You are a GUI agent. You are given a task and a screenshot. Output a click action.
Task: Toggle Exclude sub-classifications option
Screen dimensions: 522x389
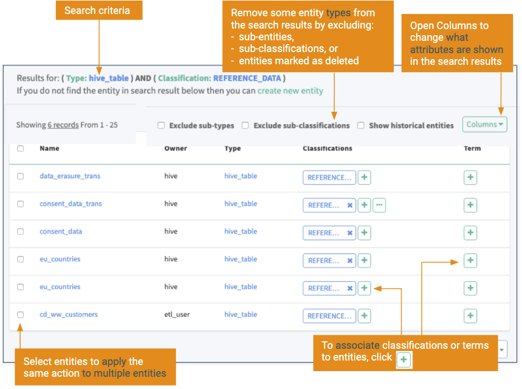[245, 126]
